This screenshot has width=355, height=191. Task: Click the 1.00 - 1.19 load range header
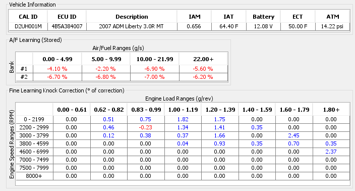(183, 110)
